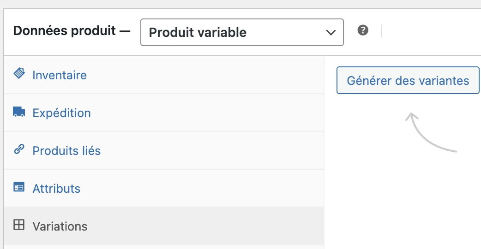The width and height of the screenshot is (481, 249).
Task: Select the Attributs tab
Action: [x=56, y=189]
